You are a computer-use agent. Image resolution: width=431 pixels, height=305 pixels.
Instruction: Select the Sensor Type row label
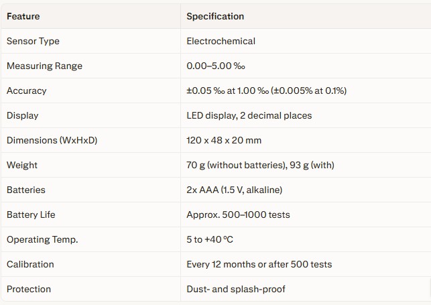(x=33, y=41)
